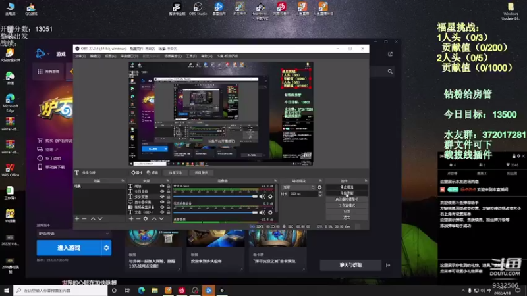Viewport: 527px width, 296px height.
Task: Toggle lock on 文本 (GDI+) source
Action: (169, 212)
